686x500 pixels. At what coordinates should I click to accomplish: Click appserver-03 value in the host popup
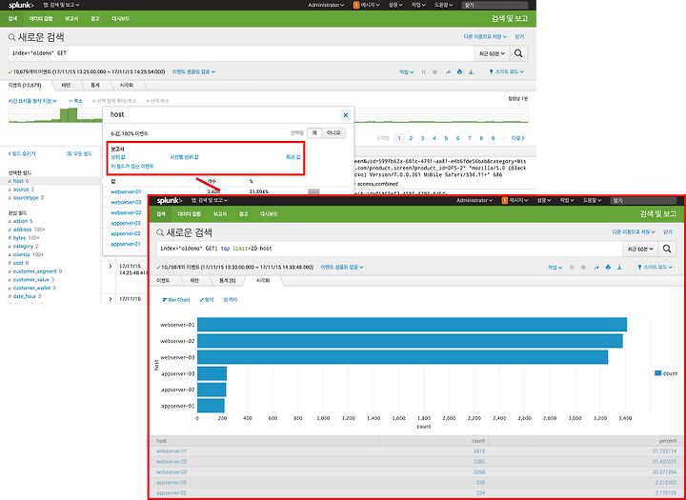pos(126,223)
